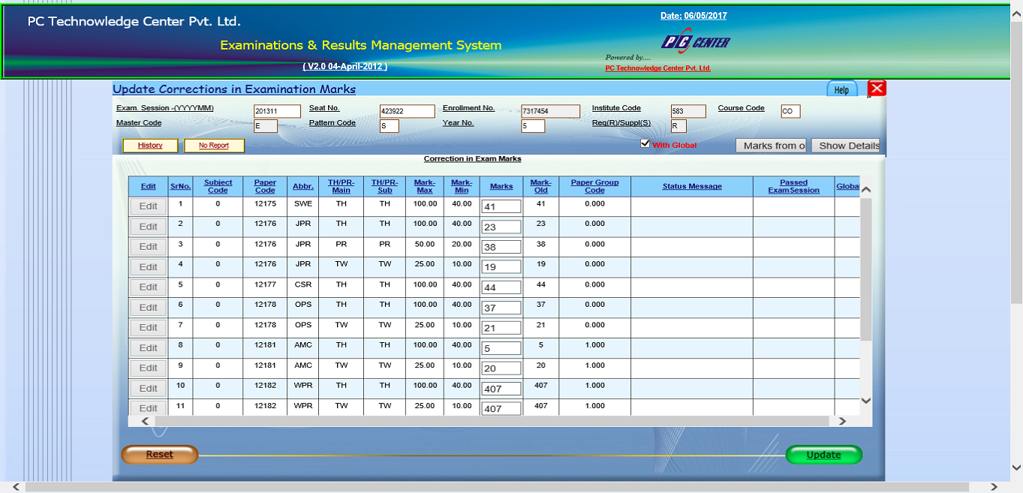Click the Status Message column header
The image size is (1023, 493).
click(x=691, y=186)
